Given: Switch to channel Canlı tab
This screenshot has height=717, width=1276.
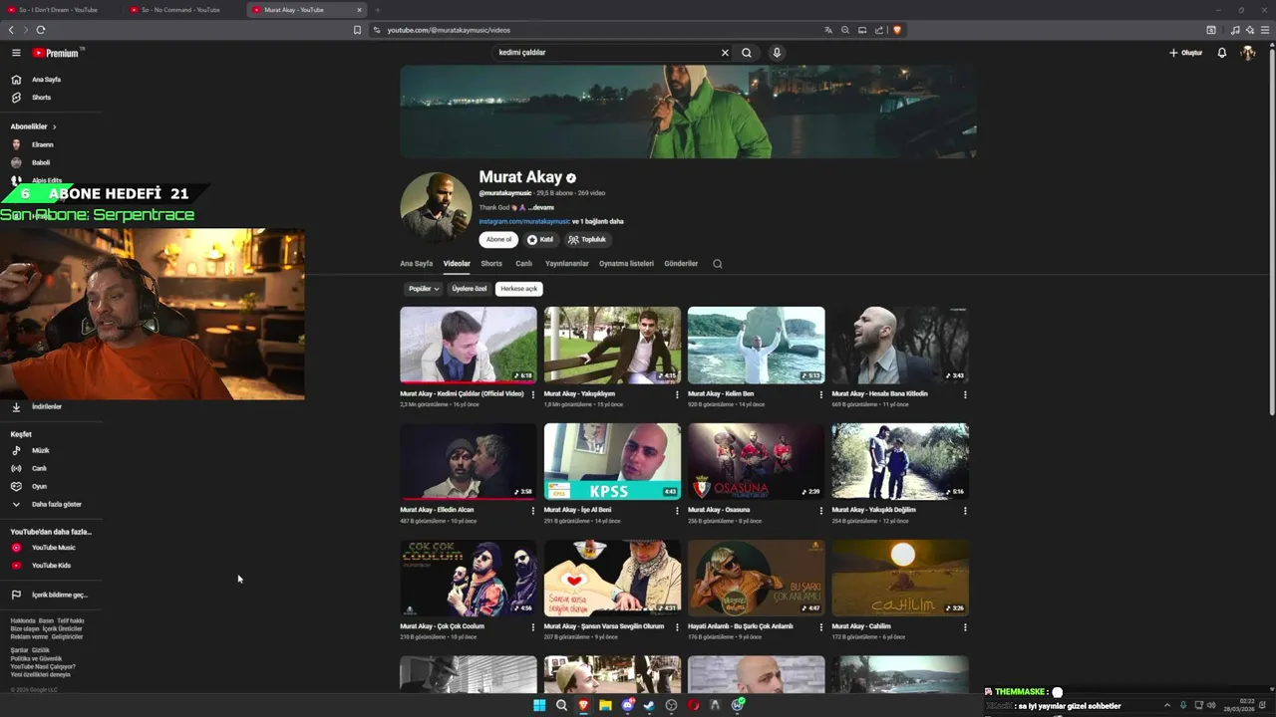Looking at the screenshot, I should [523, 264].
